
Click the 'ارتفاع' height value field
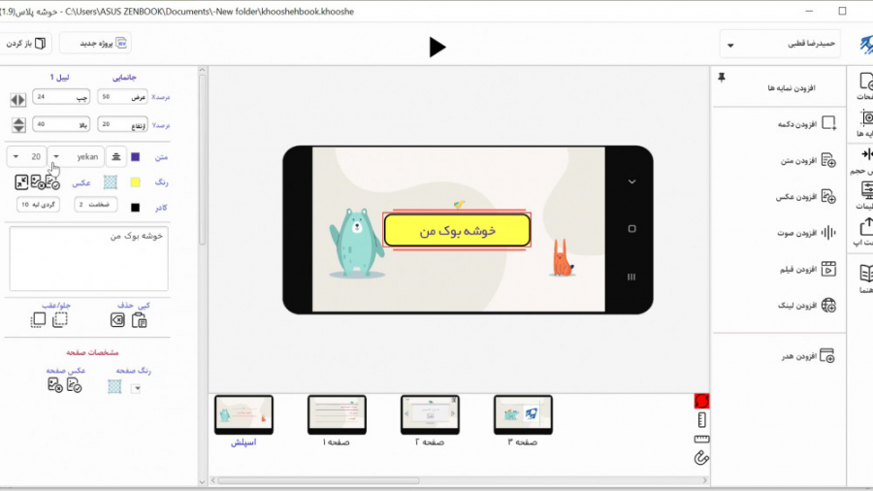click(122, 124)
